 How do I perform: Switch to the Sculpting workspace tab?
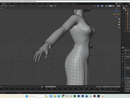[16, 4]
